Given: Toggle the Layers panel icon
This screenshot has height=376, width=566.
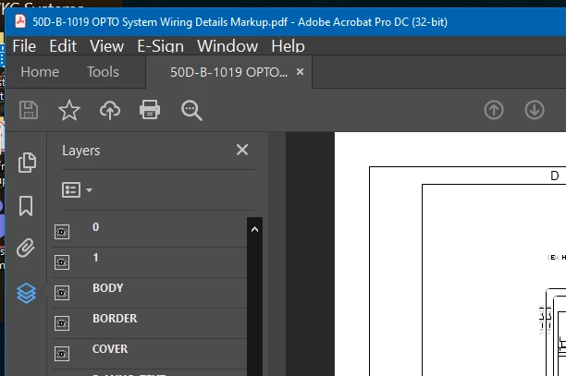Looking at the screenshot, I should click(x=26, y=293).
